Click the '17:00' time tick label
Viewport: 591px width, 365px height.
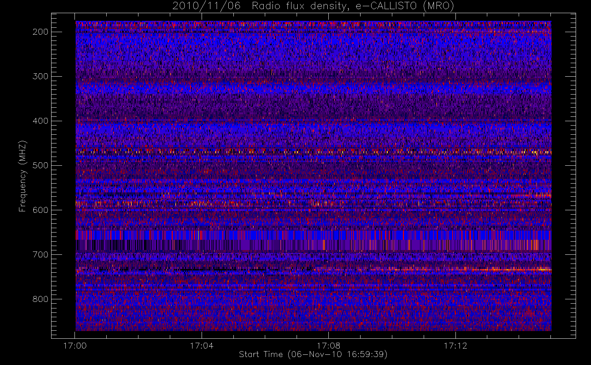coord(75,346)
